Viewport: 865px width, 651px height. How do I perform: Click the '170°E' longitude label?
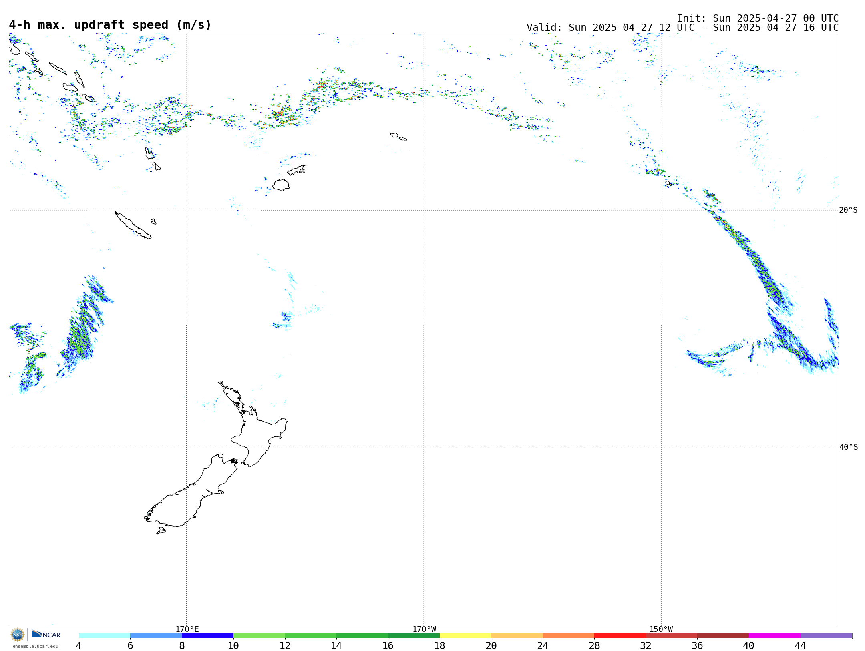(187, 629)
